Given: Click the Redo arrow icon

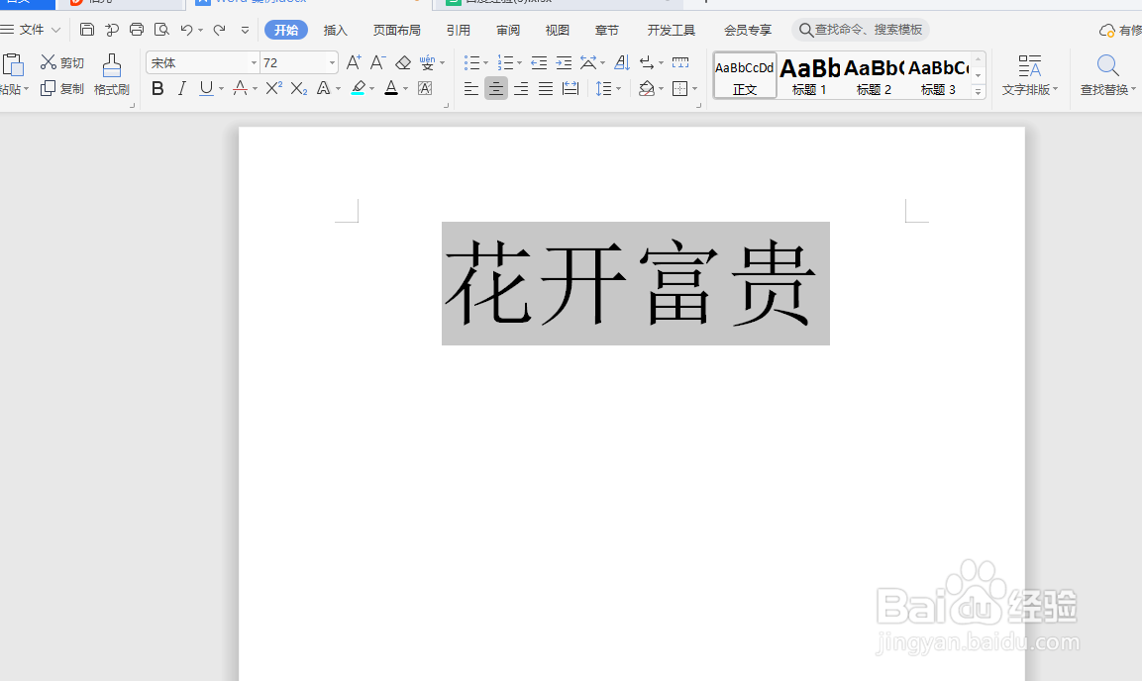Looking at the screenshot, I should click(x=219, y=30).
